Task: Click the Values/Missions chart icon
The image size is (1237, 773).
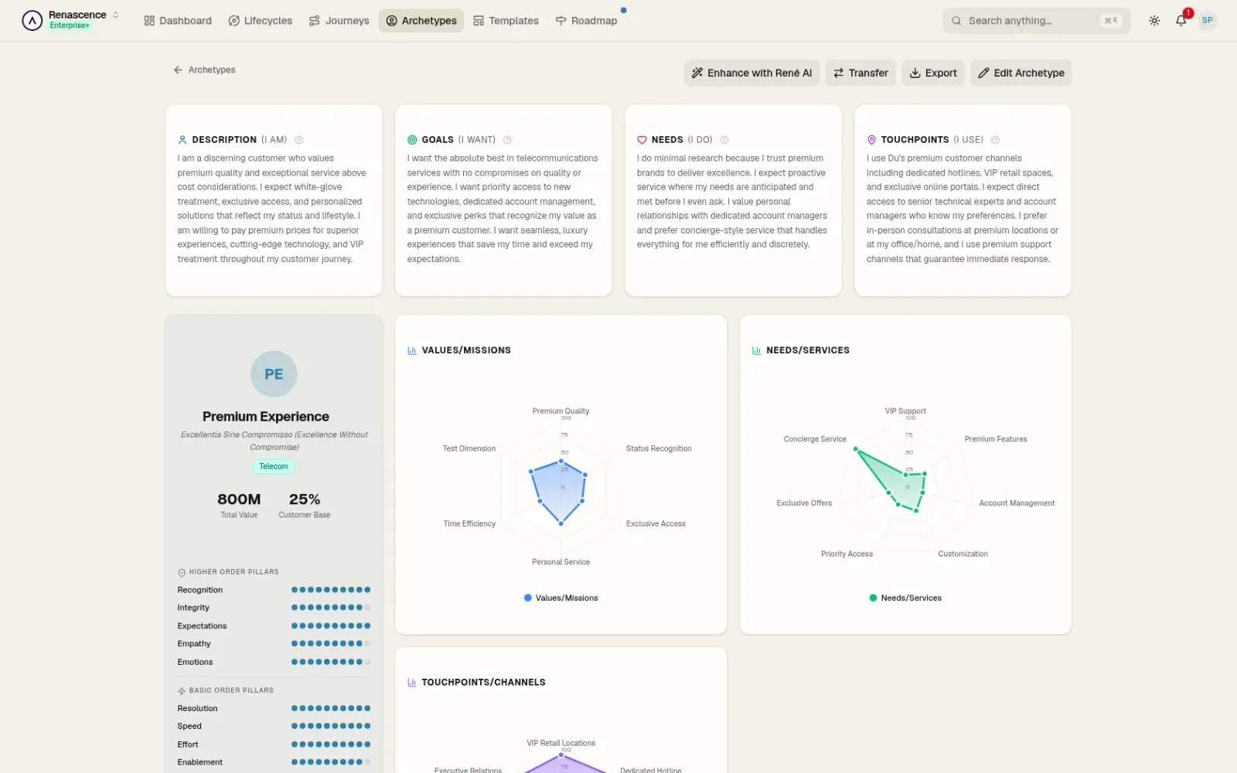Action: pos(412,350)
